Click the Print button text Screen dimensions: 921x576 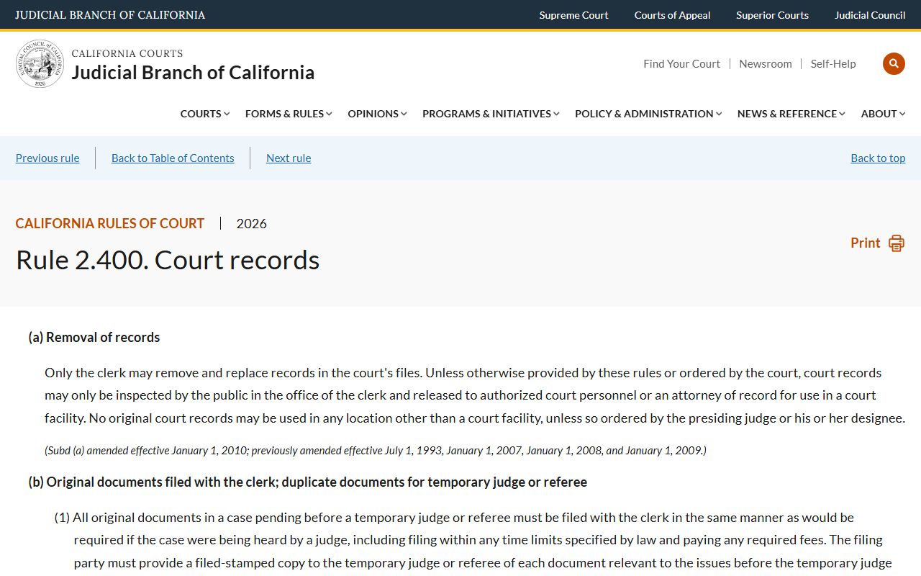[x=865, y=243]
